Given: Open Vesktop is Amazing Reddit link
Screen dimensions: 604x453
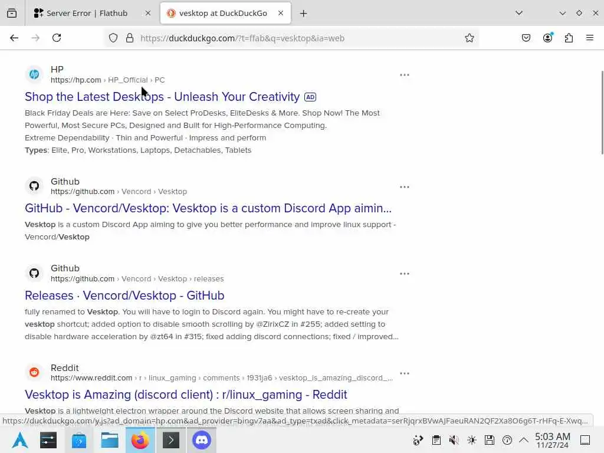Looking at the screenshot, I should pos(186,395).
